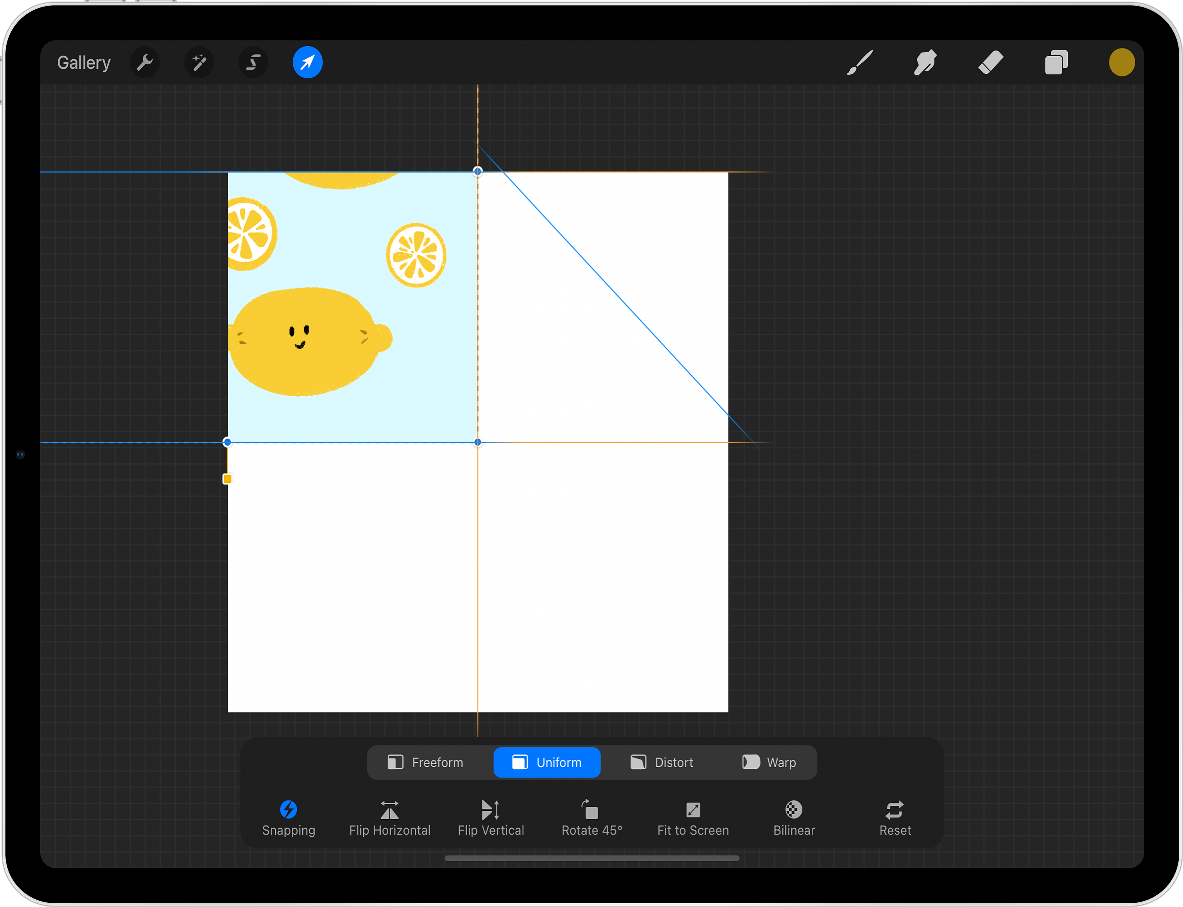Screen dimensions: 1183x907
Task: Open the Layers panel
Action: point(1056,62)
